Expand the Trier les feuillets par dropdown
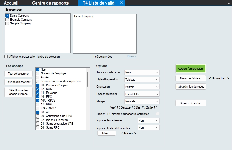Screen dimensions: 232x150 [142, 72]
